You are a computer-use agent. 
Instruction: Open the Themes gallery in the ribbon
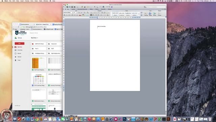click(160, 14)
